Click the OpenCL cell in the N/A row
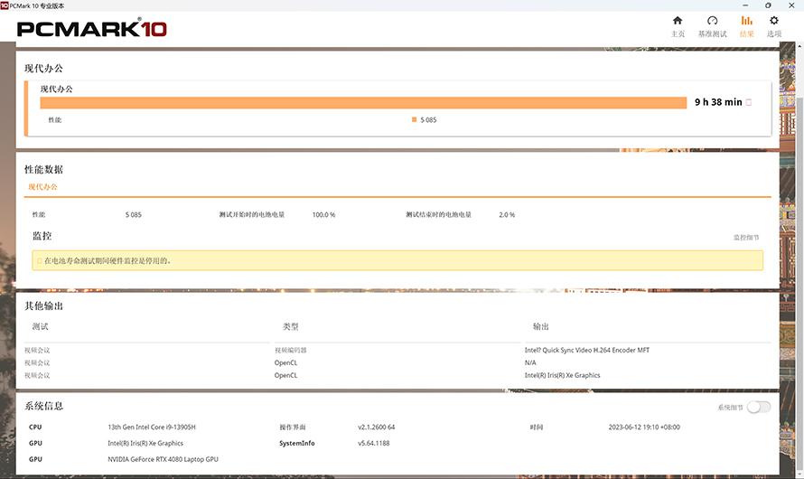 tap(285, 362)
